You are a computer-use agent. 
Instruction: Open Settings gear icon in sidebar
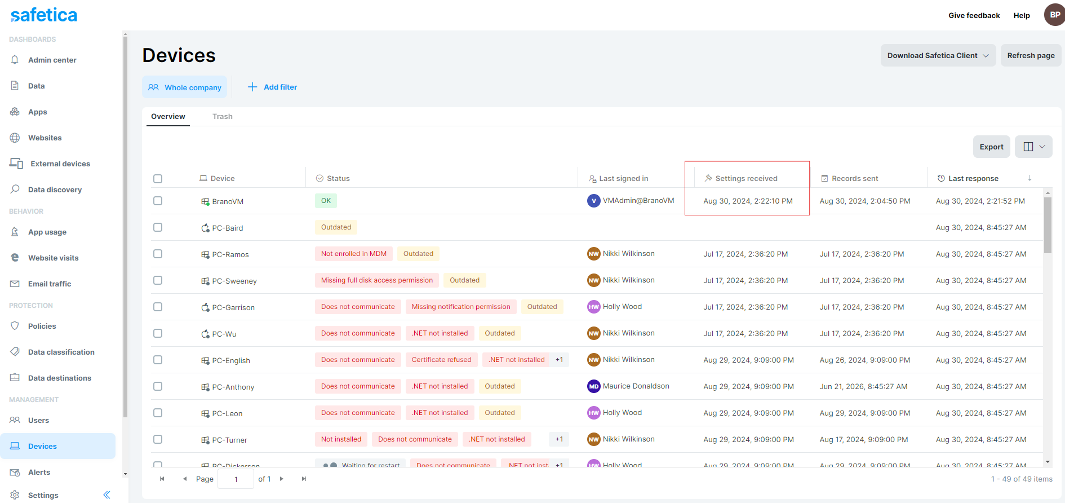[15, 495]
